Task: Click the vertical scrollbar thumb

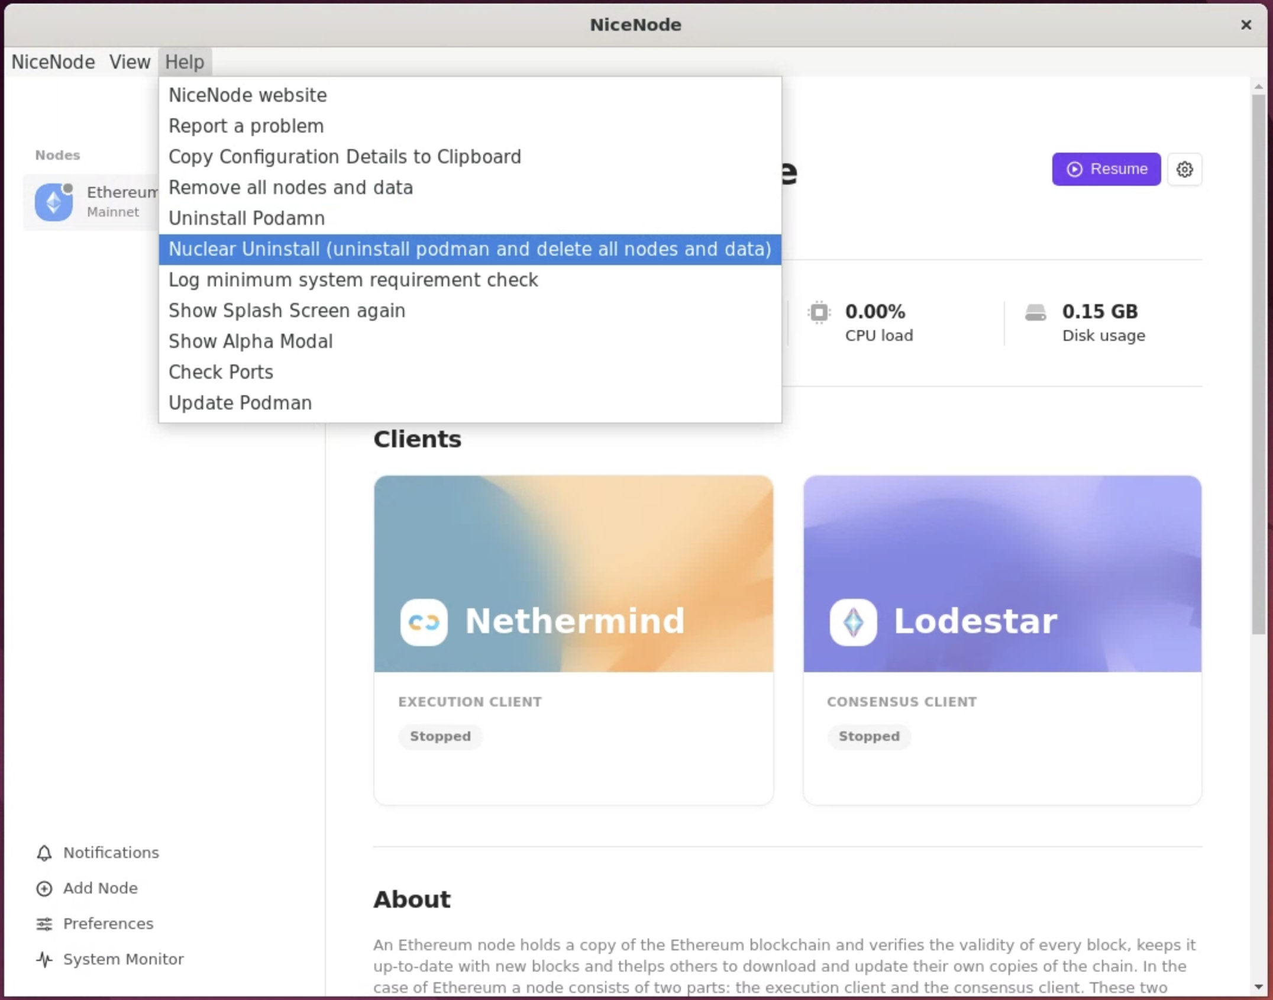Action: [x=1258, y=364]
